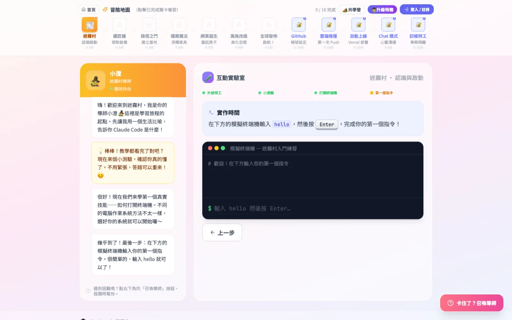Click the terminal comment line 歡迎！在下方輸入
Image resolution: width=512 pixels, height=320 pixels.
[x=248, y=164]
